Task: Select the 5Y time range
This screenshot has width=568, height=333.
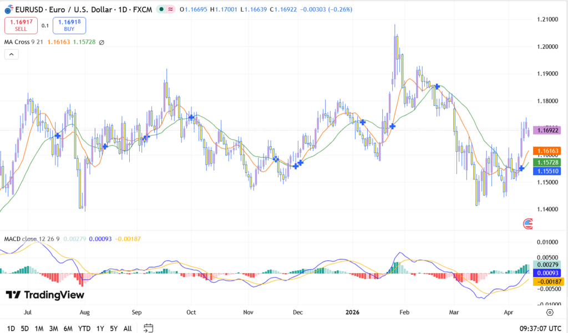Action: 114,328
